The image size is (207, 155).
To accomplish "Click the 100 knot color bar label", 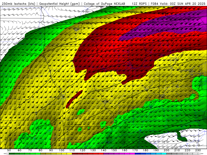I will [62, 150].
